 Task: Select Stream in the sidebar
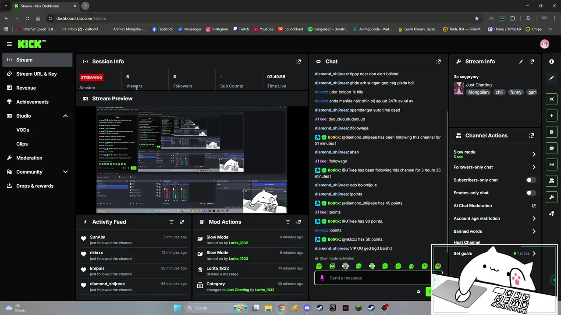pyautogui.click(x=37, y=60)
